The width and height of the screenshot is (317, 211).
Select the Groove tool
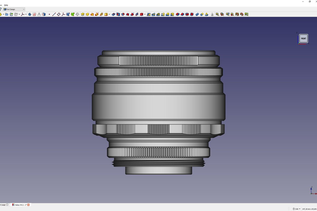[123, 15]
